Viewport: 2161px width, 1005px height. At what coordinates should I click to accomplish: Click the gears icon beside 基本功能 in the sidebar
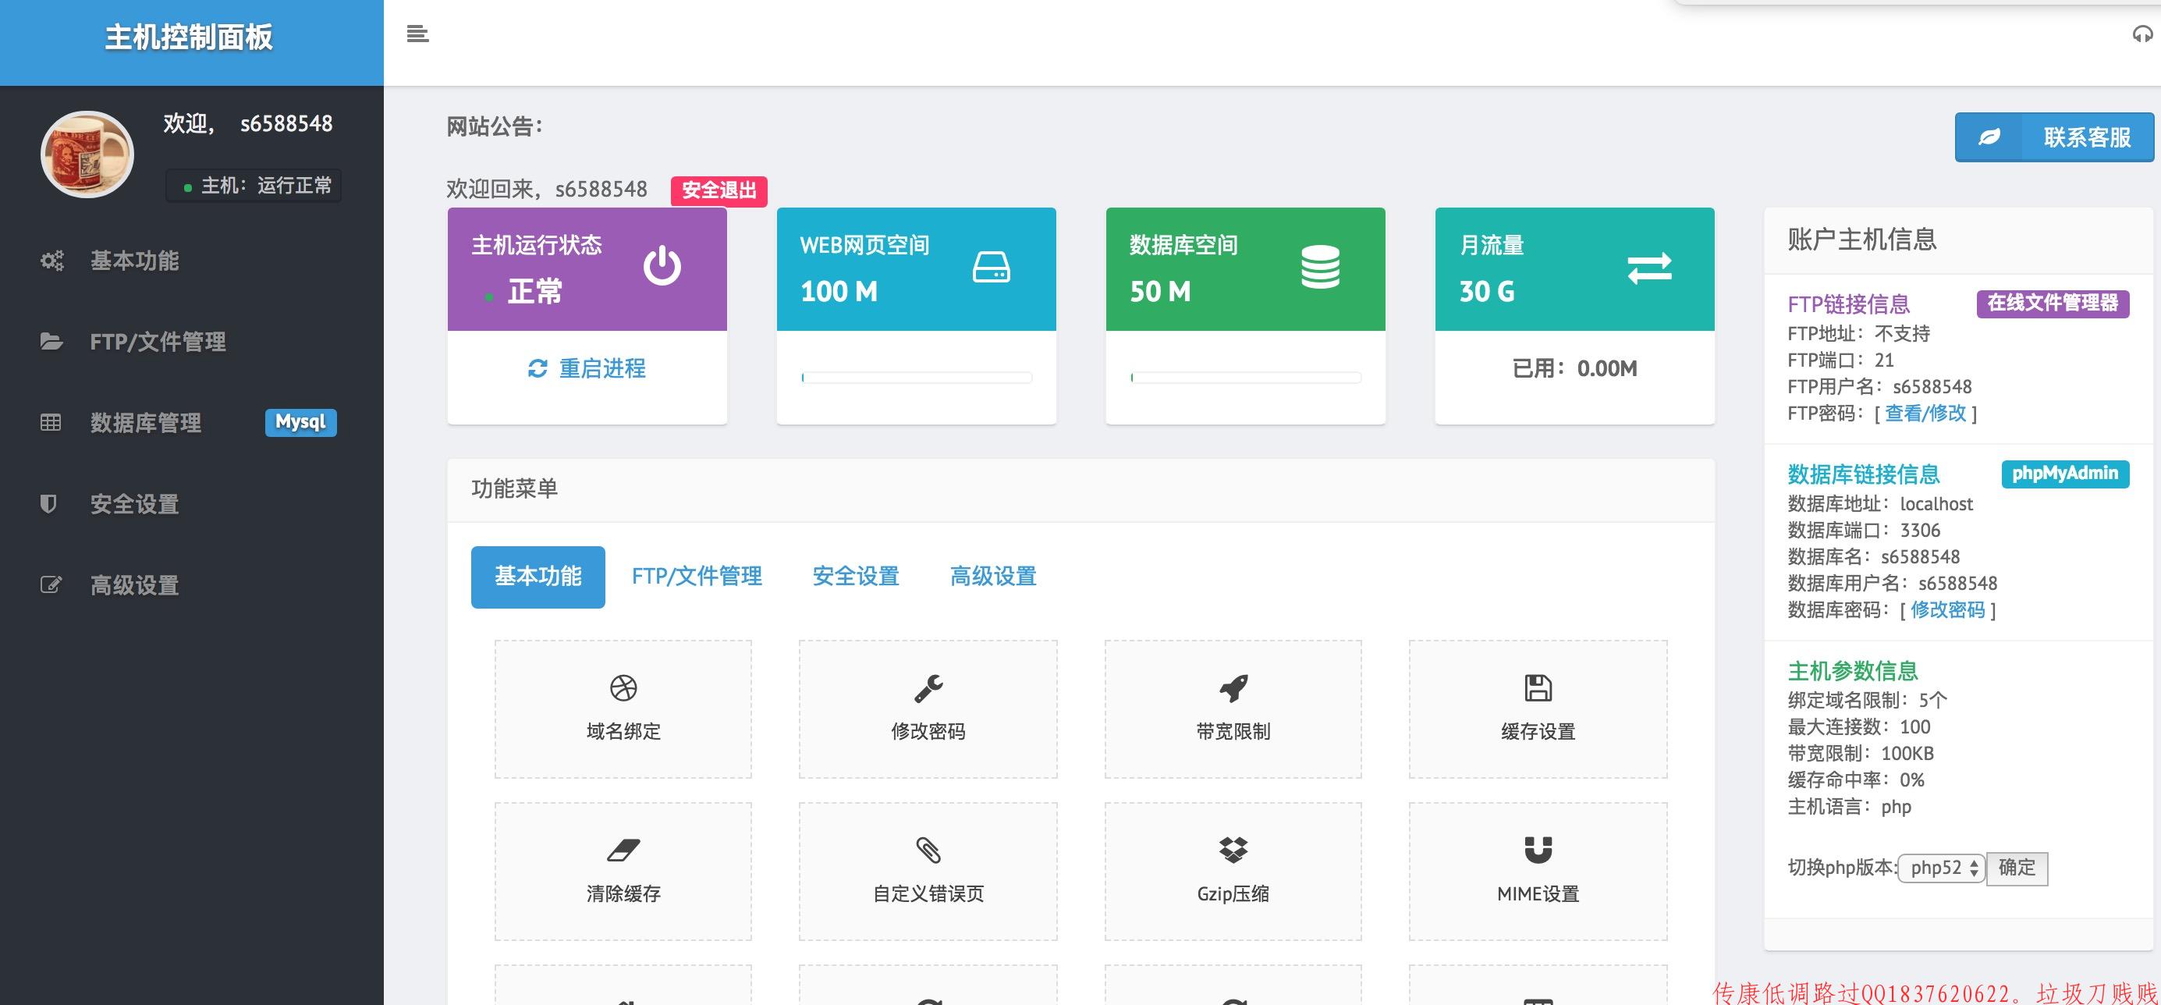[52, 261]
